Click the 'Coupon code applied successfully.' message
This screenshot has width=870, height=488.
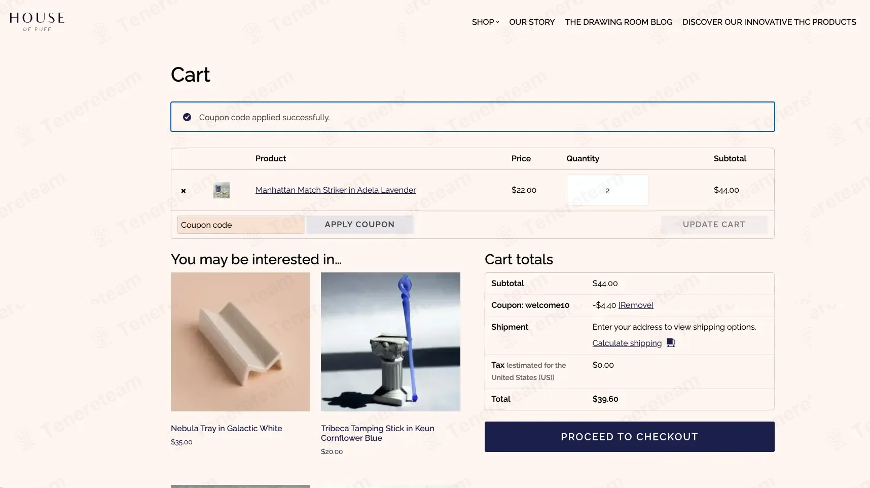pyautogui.click(x=264, y=118)
